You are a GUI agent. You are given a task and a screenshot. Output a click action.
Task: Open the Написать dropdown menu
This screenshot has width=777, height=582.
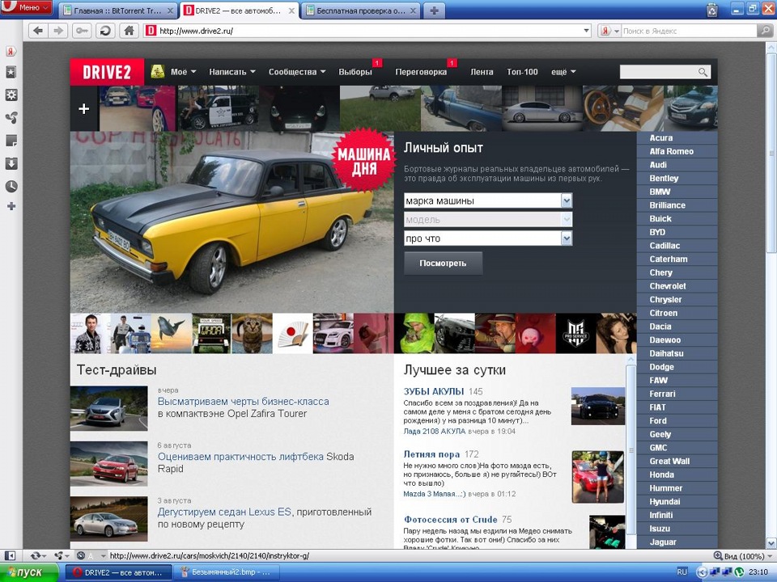pos(232,72)
